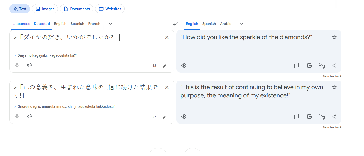Open Send feedback under first translation

click(332, 76)
